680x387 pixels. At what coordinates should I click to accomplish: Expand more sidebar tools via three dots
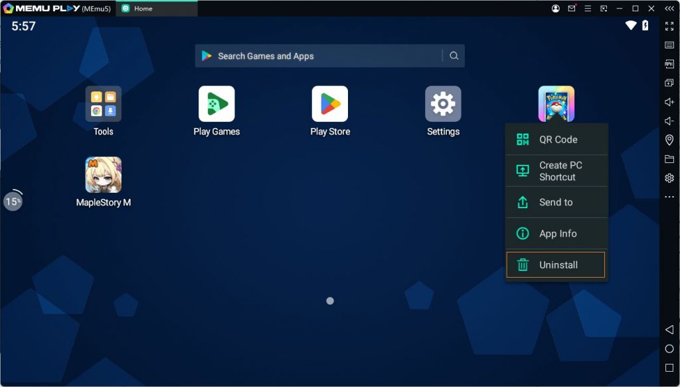click(x=669, y=197)
